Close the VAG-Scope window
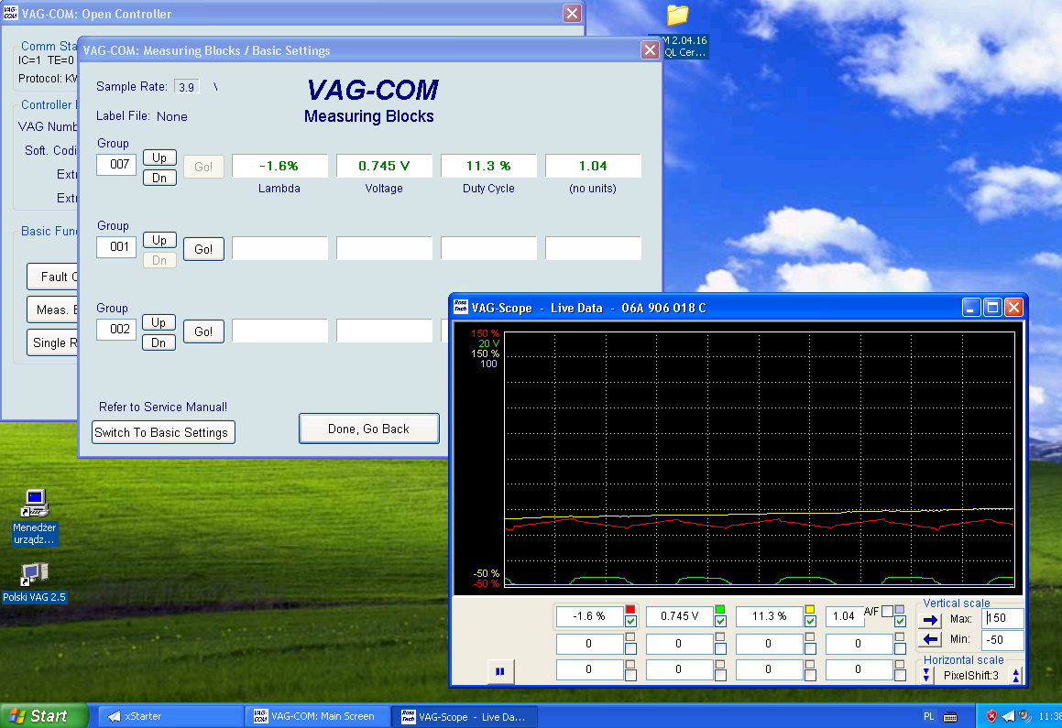The width and height of the screenshot is (1062, 728). tap(1013, 308)
